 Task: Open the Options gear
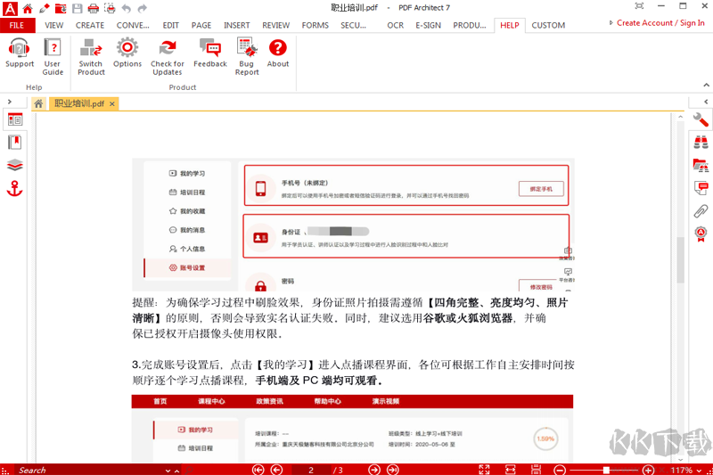127,53
